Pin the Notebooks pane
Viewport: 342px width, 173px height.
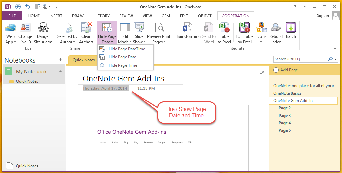61,60
